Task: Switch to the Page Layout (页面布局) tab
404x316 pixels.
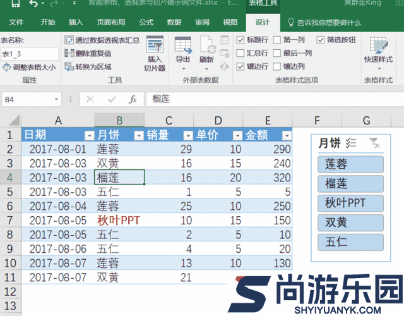Action: click(111, 23)
